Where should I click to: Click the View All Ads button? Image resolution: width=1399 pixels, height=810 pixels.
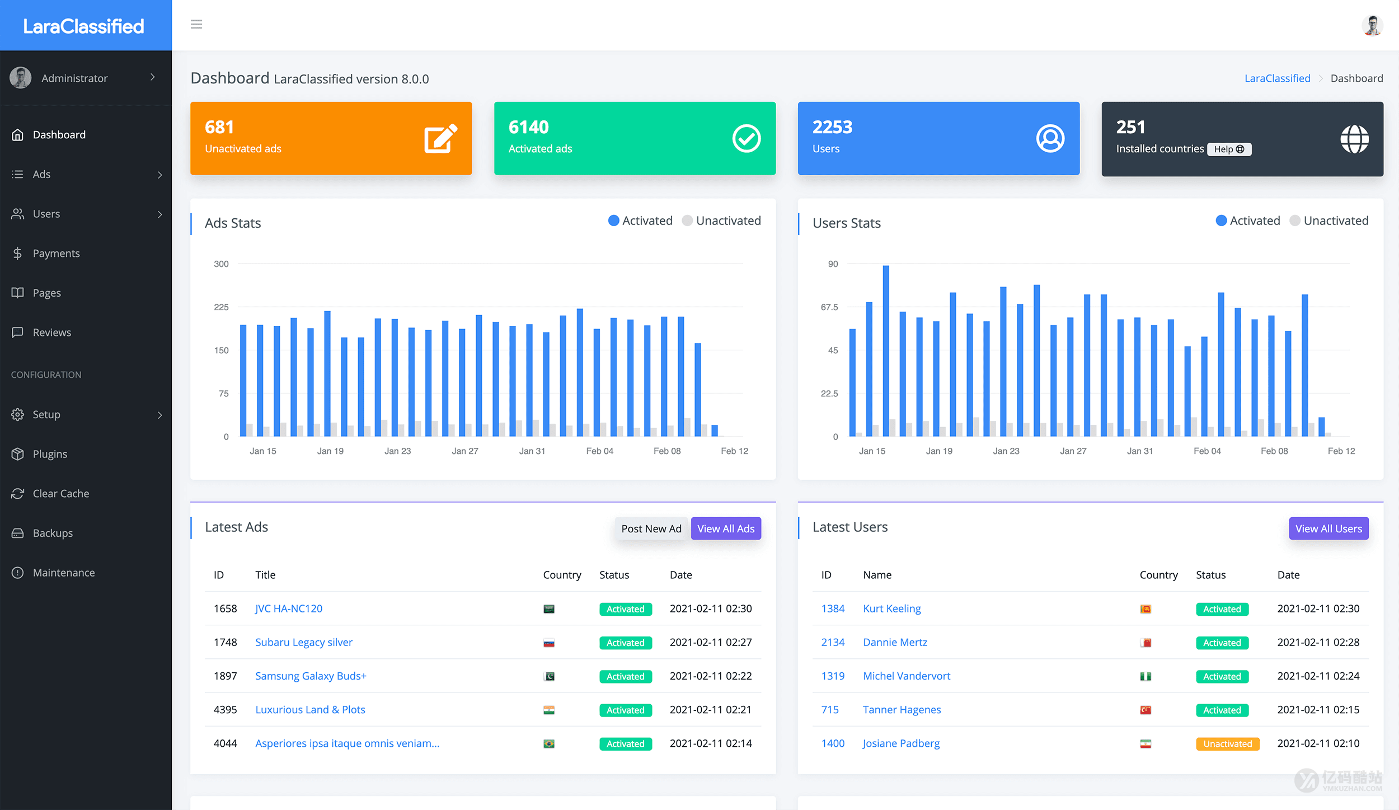[725, 528]
